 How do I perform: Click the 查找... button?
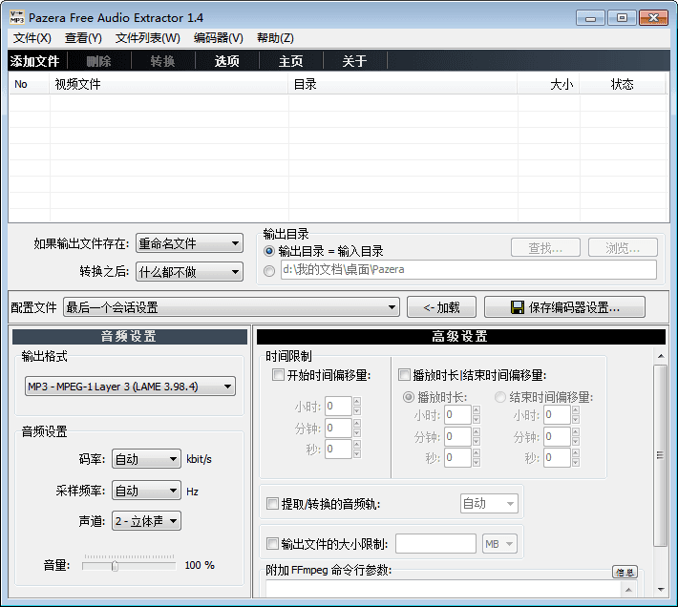(x=545, y=248)
